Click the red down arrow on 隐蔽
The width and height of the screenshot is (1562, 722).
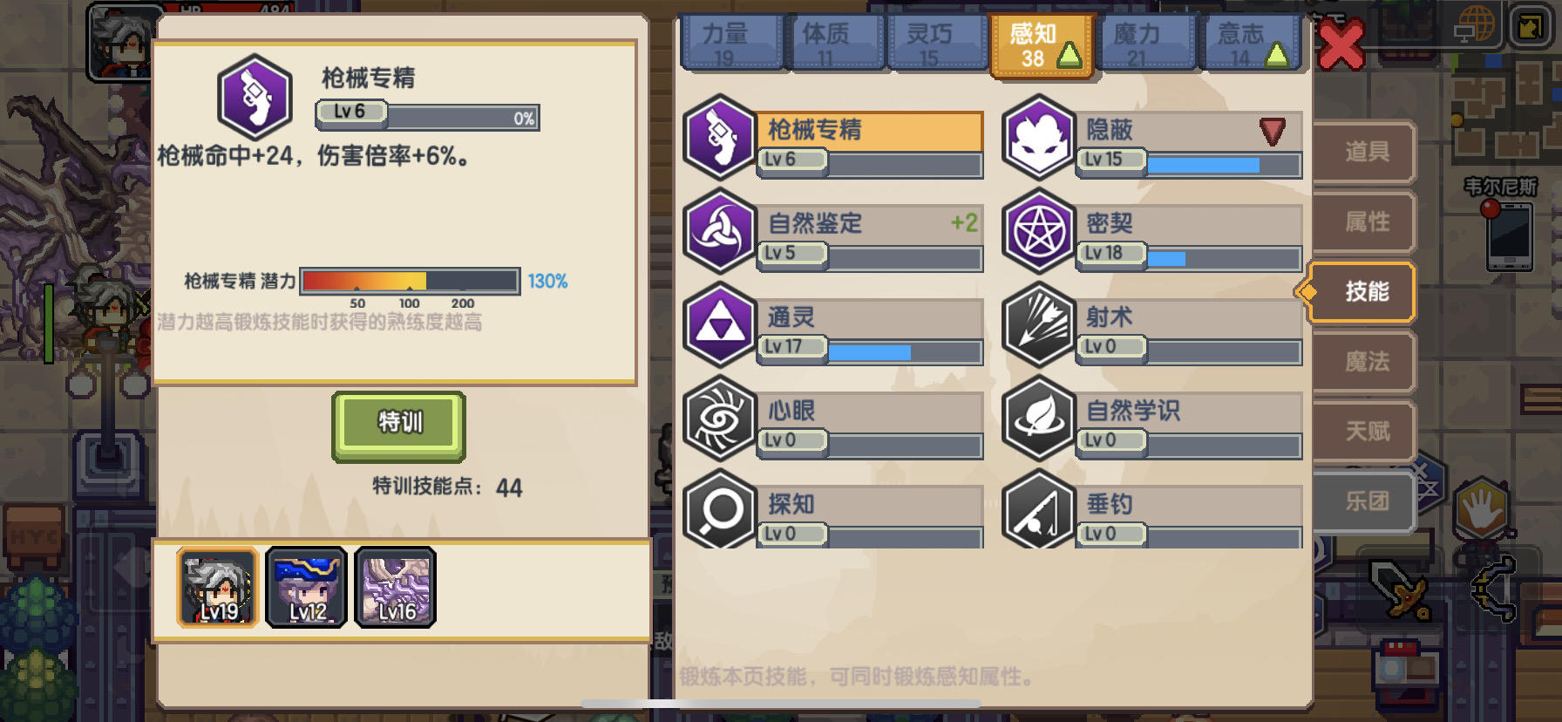coord(1273,132)
